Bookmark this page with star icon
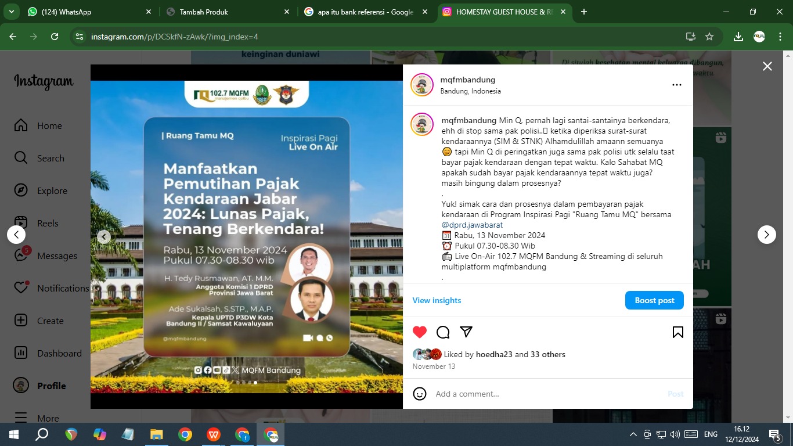 709,37
